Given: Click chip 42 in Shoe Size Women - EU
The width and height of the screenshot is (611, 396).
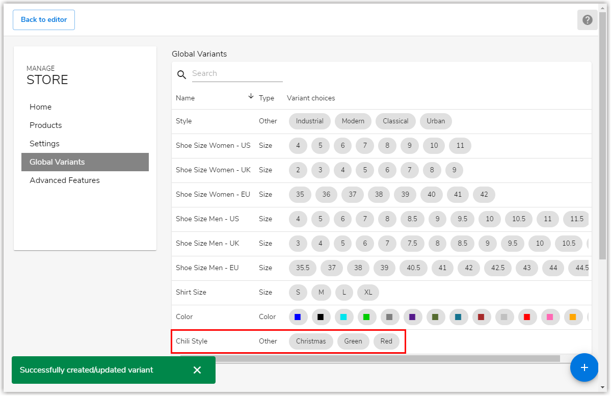Looking at the screenshot, I should pyautogui.click(x=484, y=195).
